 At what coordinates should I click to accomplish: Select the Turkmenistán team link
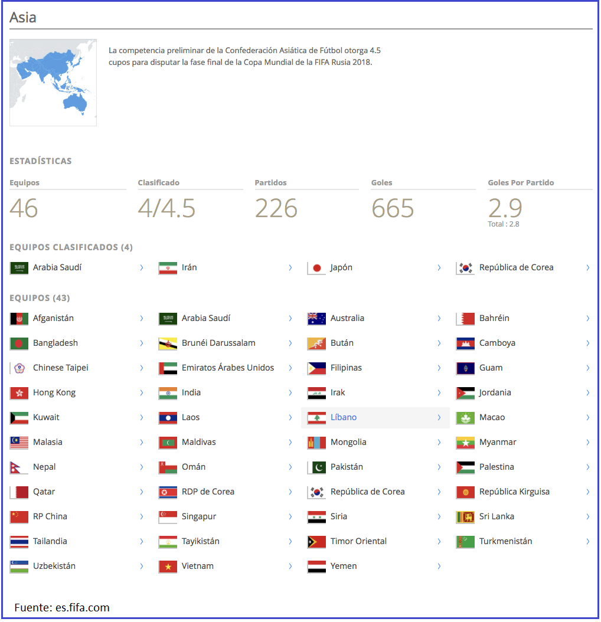pos(506,542)
